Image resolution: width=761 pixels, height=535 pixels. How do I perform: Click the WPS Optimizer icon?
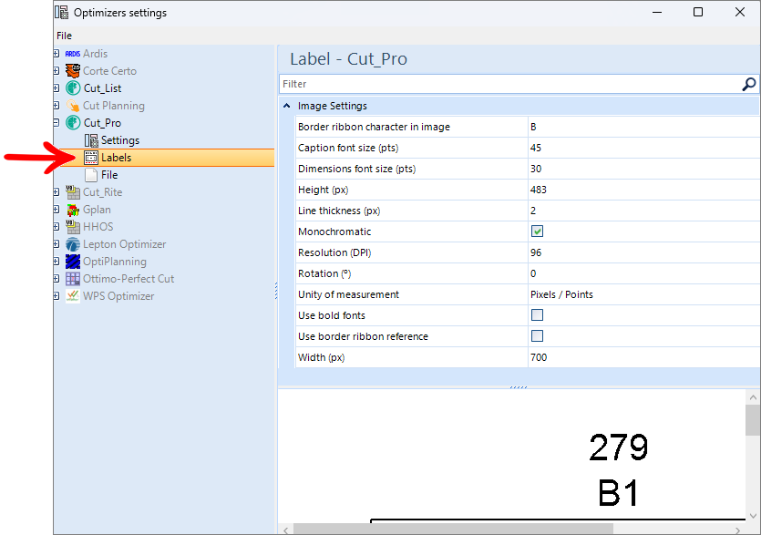tap(73, 296)
